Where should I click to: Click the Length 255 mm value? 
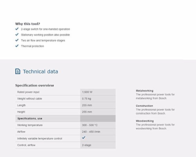[x=87, y=105]
